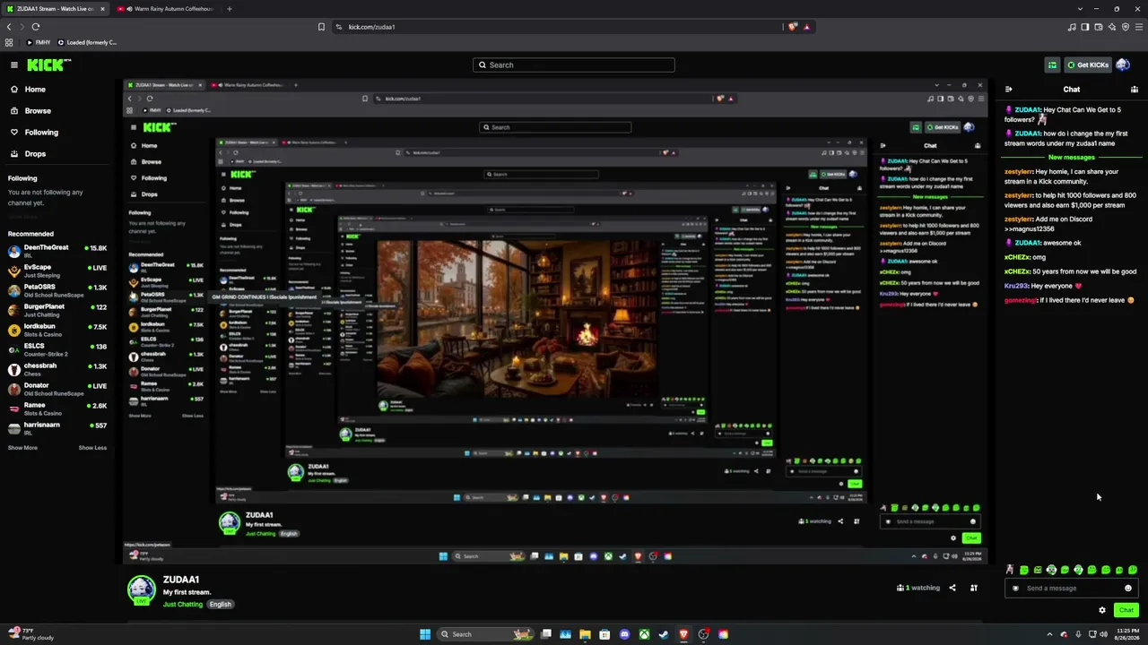Share the stream via share icon
Image resolution: width=1148 pixels, height=645 pixels.
[952, 588]
